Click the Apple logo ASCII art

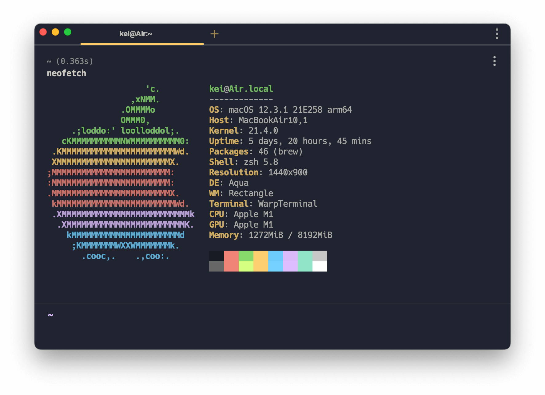[x=121, y=172]
